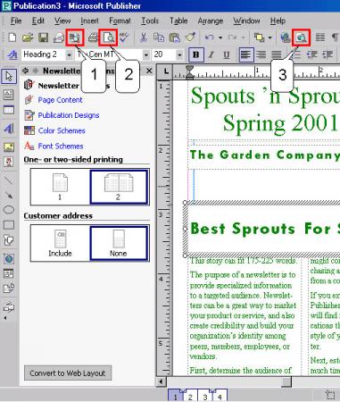Open the Format menu
340x402 pixels.
click(120, 21)
